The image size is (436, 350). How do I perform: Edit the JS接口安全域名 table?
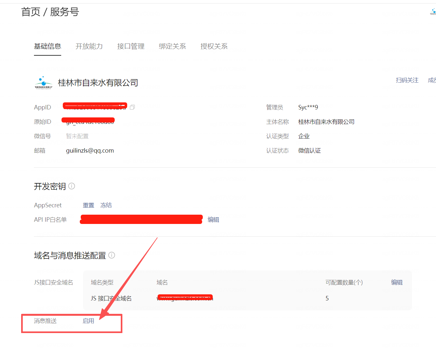tap(397, 282)
